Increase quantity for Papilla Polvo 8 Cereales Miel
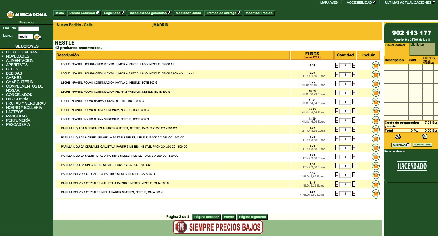 click(x=354, y=193)
